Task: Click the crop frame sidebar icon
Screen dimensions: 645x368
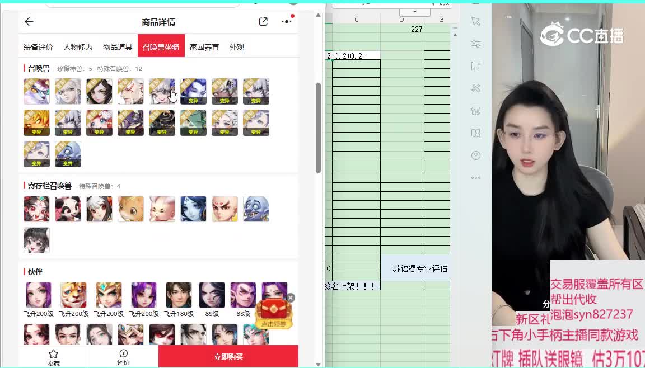Action: click(x=476, y=66)
